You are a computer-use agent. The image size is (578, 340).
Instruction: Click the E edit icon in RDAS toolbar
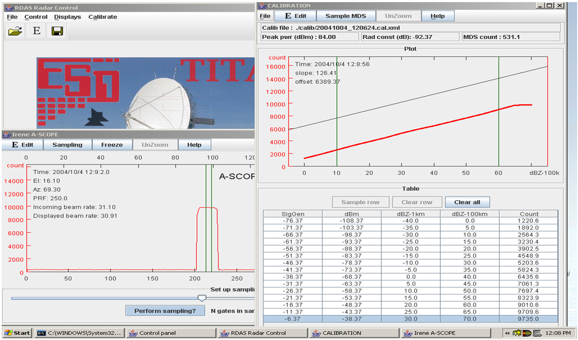point(37,31)
